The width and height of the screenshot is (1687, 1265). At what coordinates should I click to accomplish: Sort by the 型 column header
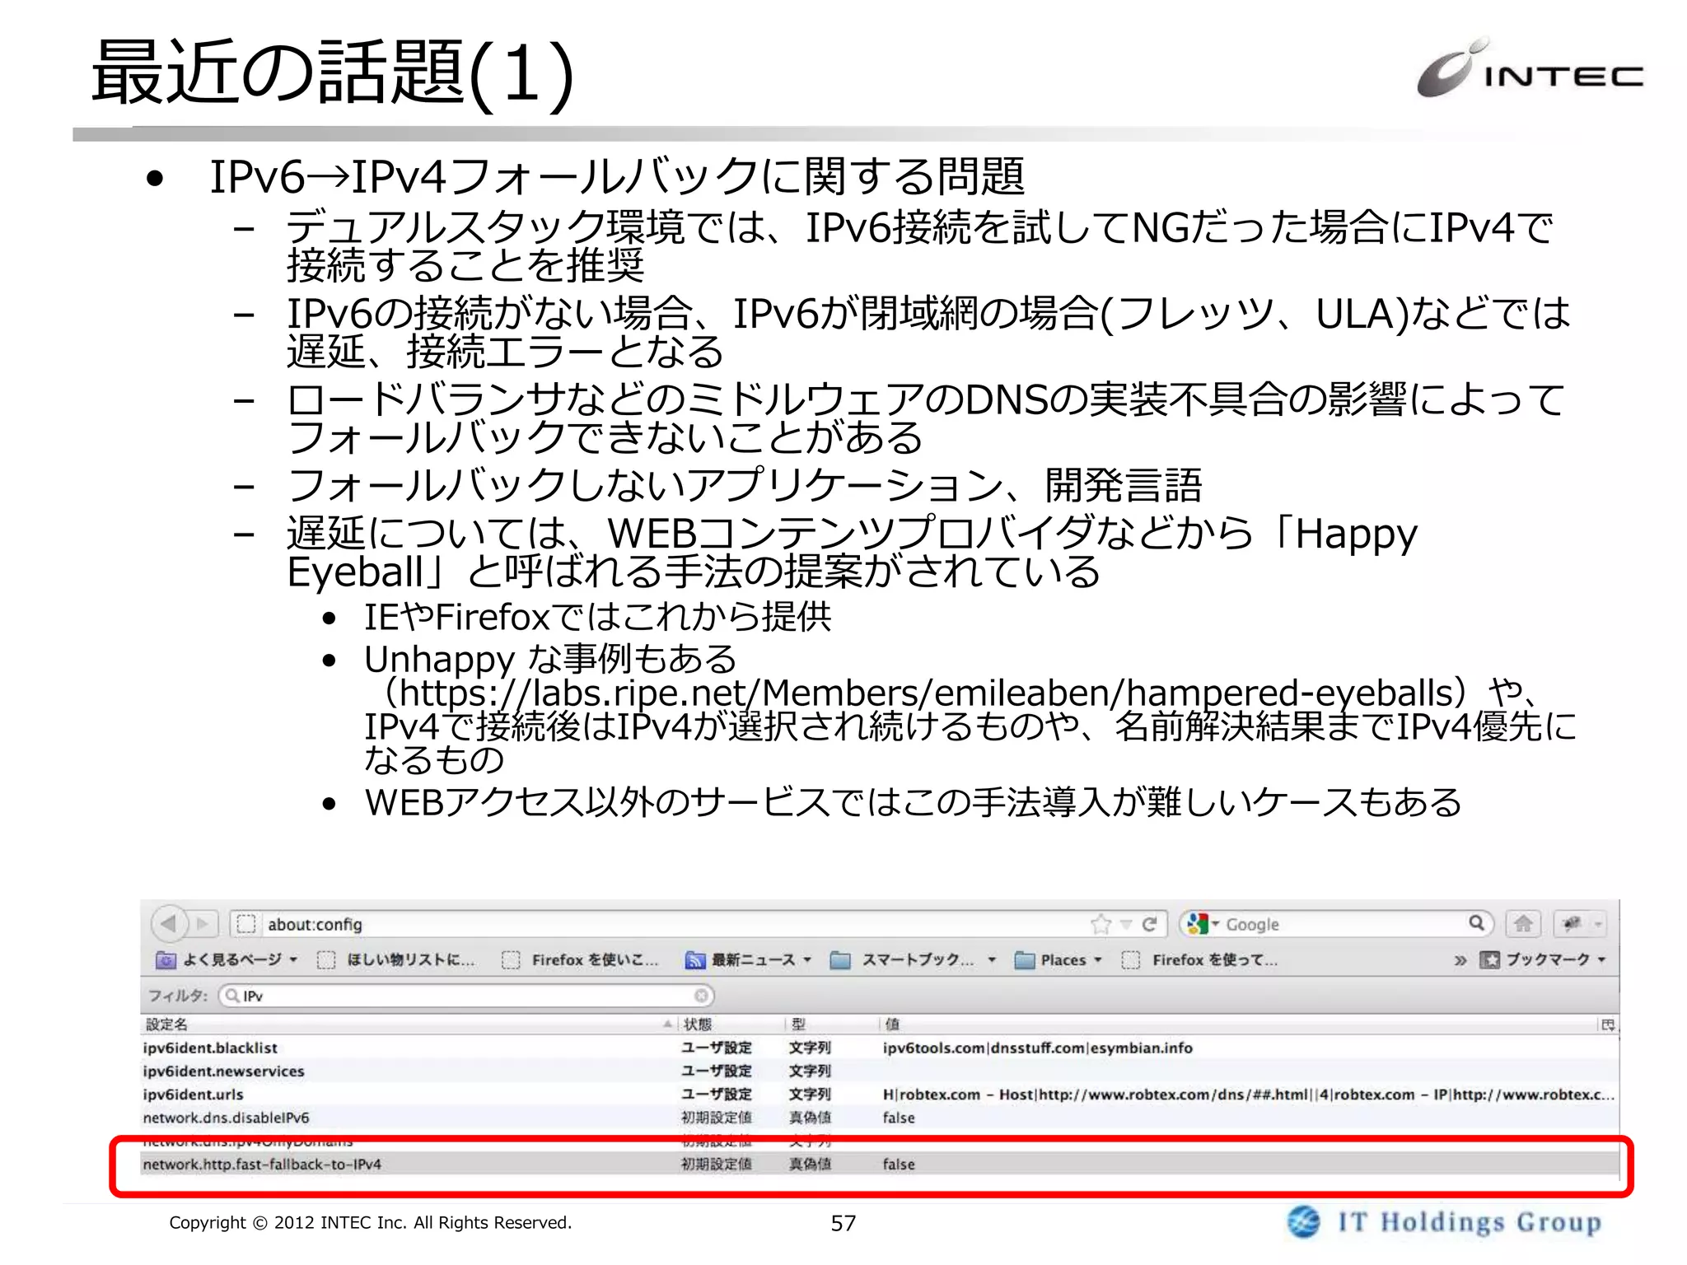click(x=831, y=1025)
